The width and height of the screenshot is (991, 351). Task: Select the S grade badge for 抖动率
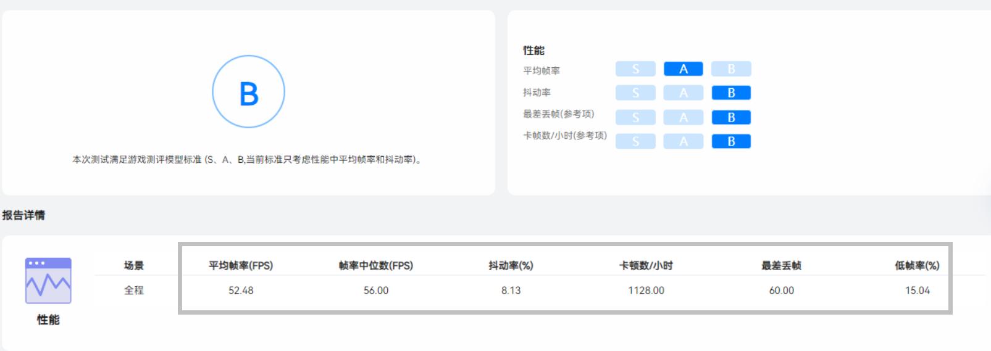pos(635,93)
